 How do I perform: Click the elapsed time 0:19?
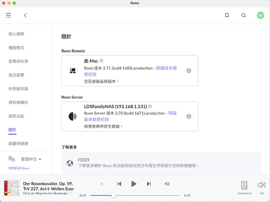point(82,196)
